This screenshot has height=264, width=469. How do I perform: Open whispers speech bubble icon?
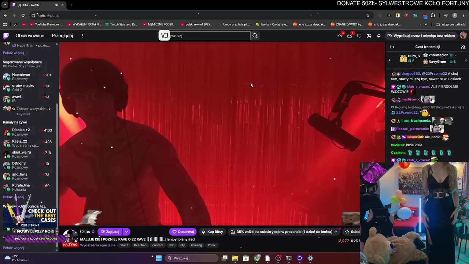click(x=359, y=36)
